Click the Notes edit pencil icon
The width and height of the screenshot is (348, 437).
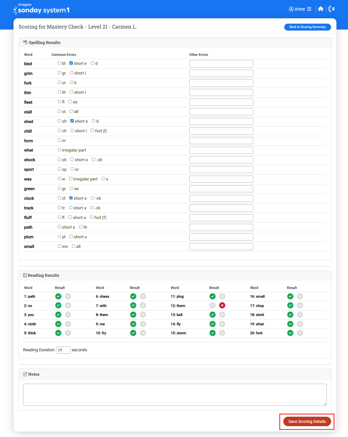click(x=25, y=374)
